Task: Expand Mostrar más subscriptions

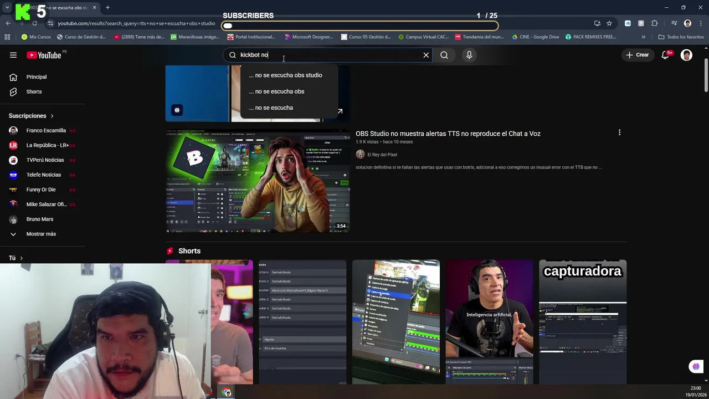Action: click(42, 234)
